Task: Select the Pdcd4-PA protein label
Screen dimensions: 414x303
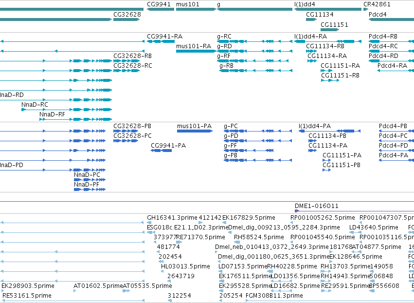Action: point(394,155)
